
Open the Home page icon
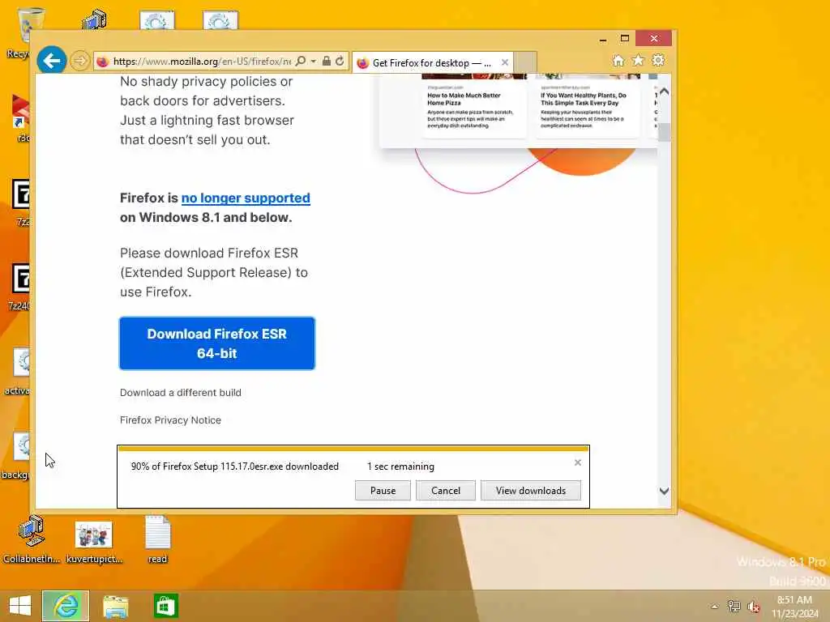618,61
